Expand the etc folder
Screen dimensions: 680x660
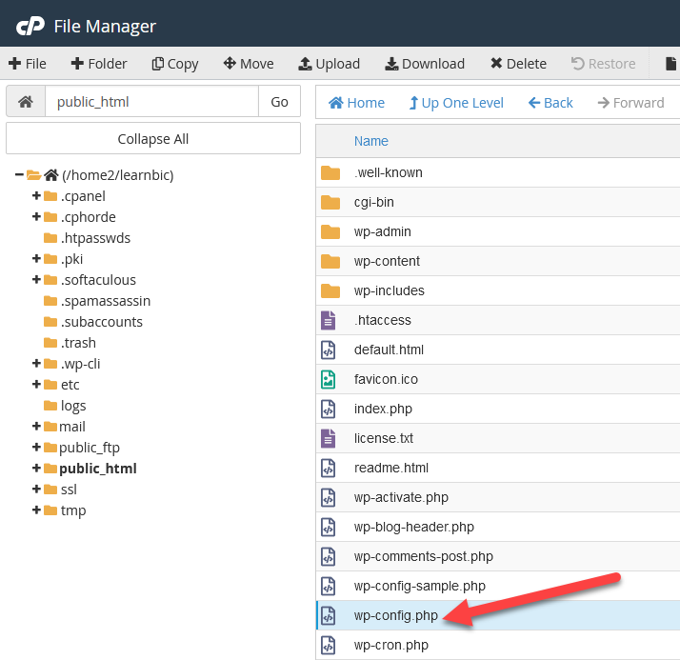click(36, 385)
